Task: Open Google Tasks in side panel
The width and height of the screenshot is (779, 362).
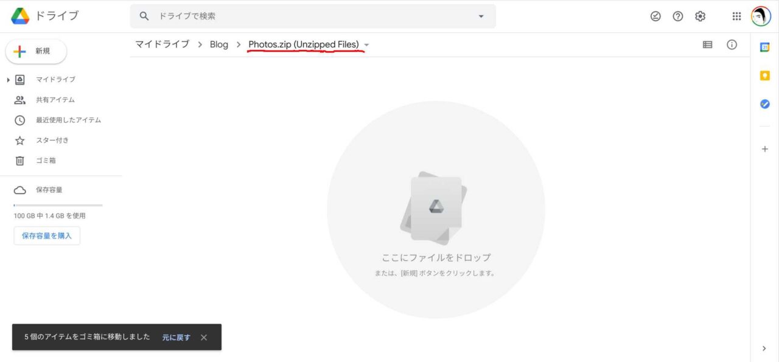Action: tap(765, 104)
